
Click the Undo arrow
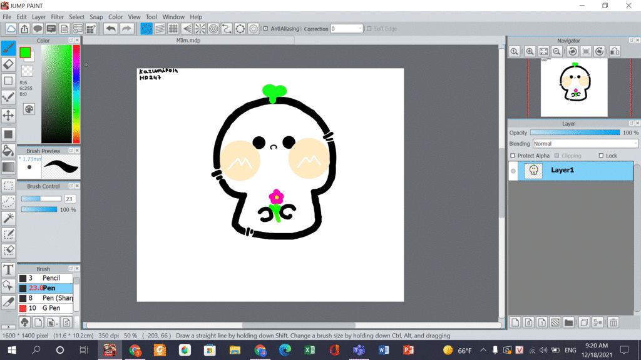[x=111, y=29]
